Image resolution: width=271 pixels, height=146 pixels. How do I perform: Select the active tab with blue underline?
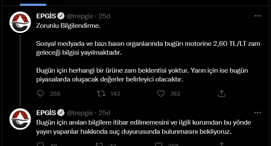coord(33,3)
